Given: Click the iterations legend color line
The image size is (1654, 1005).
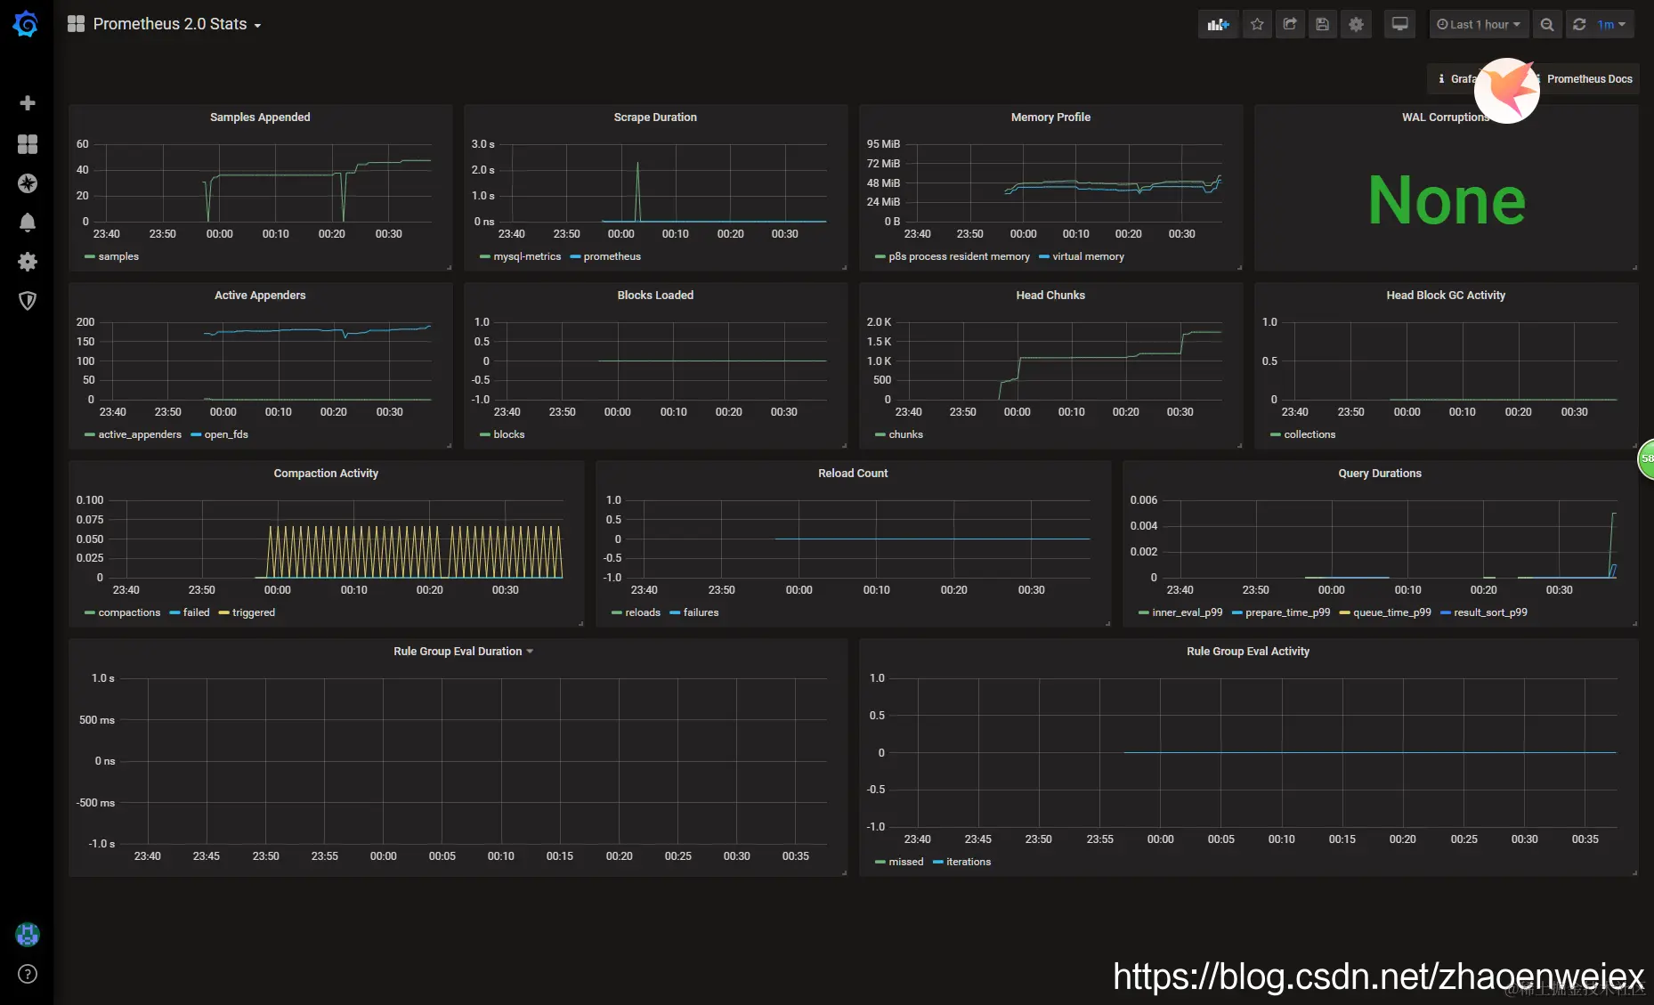Looking at the screenshot, I should (937, 862).
